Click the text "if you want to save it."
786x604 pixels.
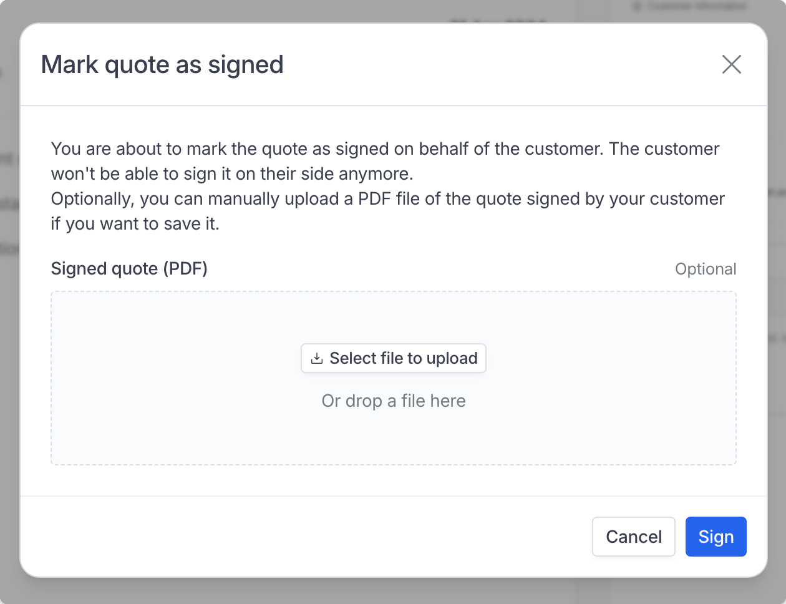[x=135, y=223]
